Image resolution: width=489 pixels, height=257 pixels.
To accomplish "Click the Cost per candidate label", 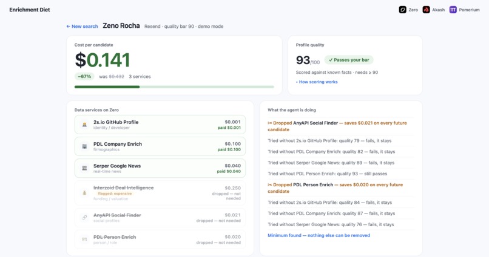I will 93,45.
